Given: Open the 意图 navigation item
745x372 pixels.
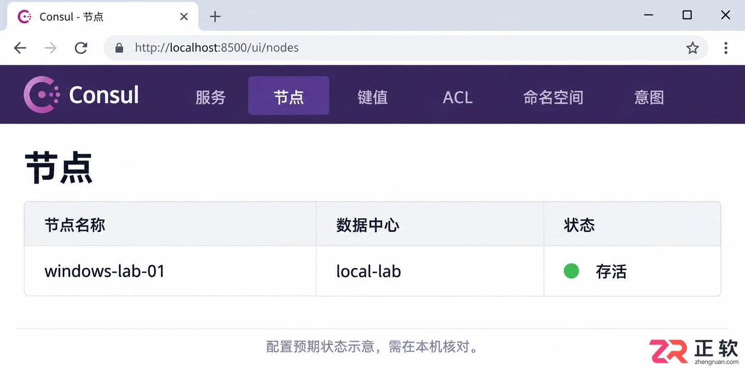Looking at the screenshot, I should 649,97.
